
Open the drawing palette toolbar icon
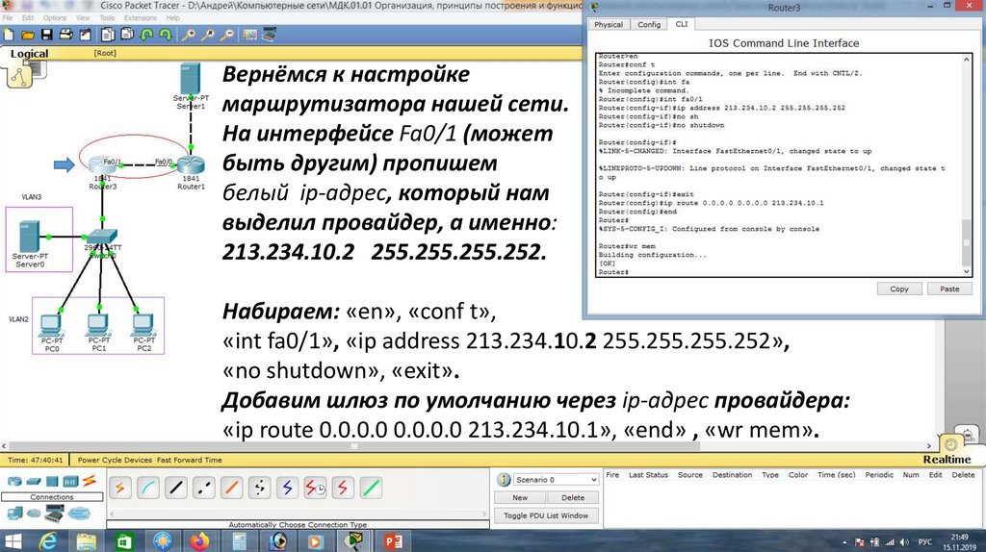coord(250,36)
